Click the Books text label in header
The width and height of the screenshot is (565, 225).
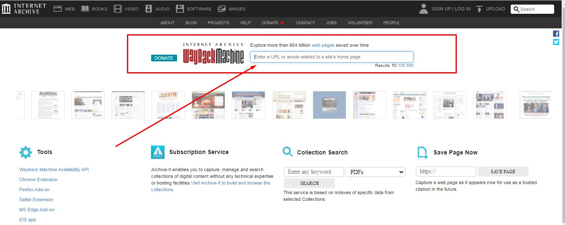coord(99,9)
